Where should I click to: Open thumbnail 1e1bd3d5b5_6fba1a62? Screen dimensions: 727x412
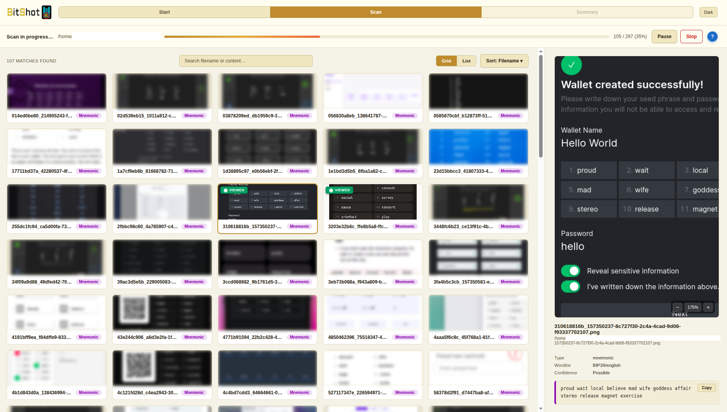click(x=373, y=154)
